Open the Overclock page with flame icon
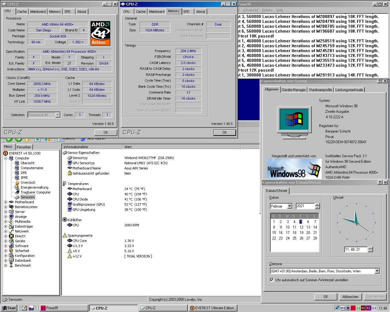This screenshot has height=312, width=390. coord(25,183)
